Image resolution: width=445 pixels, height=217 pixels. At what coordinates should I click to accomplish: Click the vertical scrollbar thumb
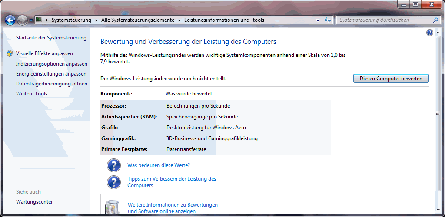tap(438, 113)
